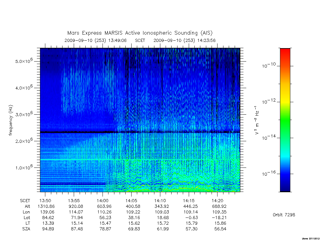
Task: Click the 'LT' row header
Action: coord(28,223)
